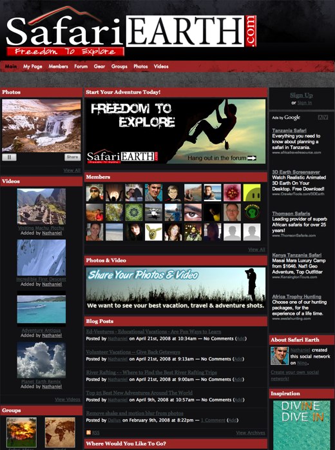This screenshot has height=450, width=335.
Task: Open the Africa Trophy Hunting ad
Action: pyautogui.click(x=296, y=297)
